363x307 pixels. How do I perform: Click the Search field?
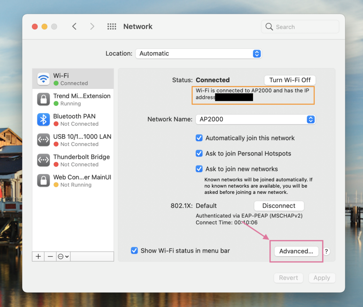[x=300, y=27]
